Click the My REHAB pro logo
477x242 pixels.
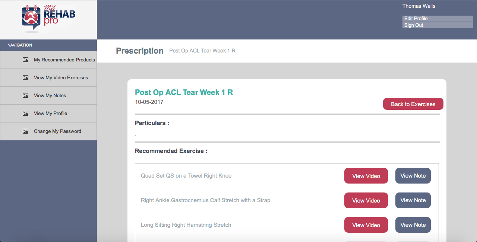pos(48,19)
